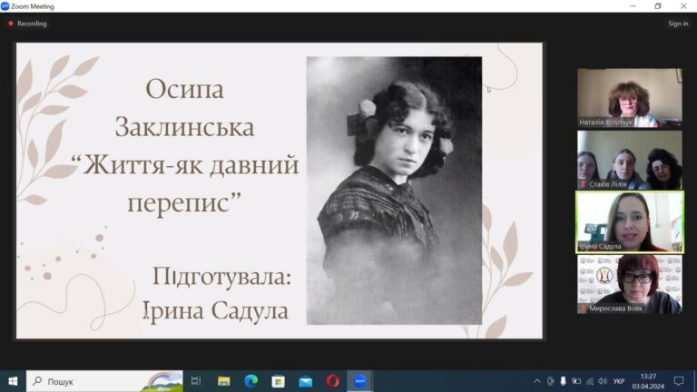The height and width of the screenshot is (392, 697).
Task: Open Task View on the taskbar
Action: (196, 381)
